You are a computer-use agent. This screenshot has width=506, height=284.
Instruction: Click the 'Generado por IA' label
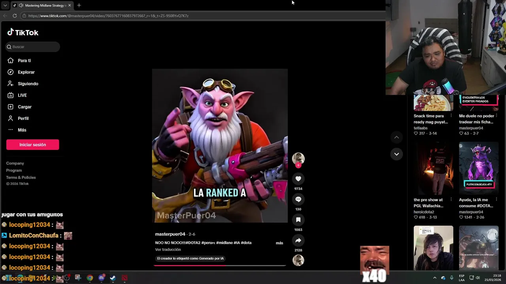(191, 258)
